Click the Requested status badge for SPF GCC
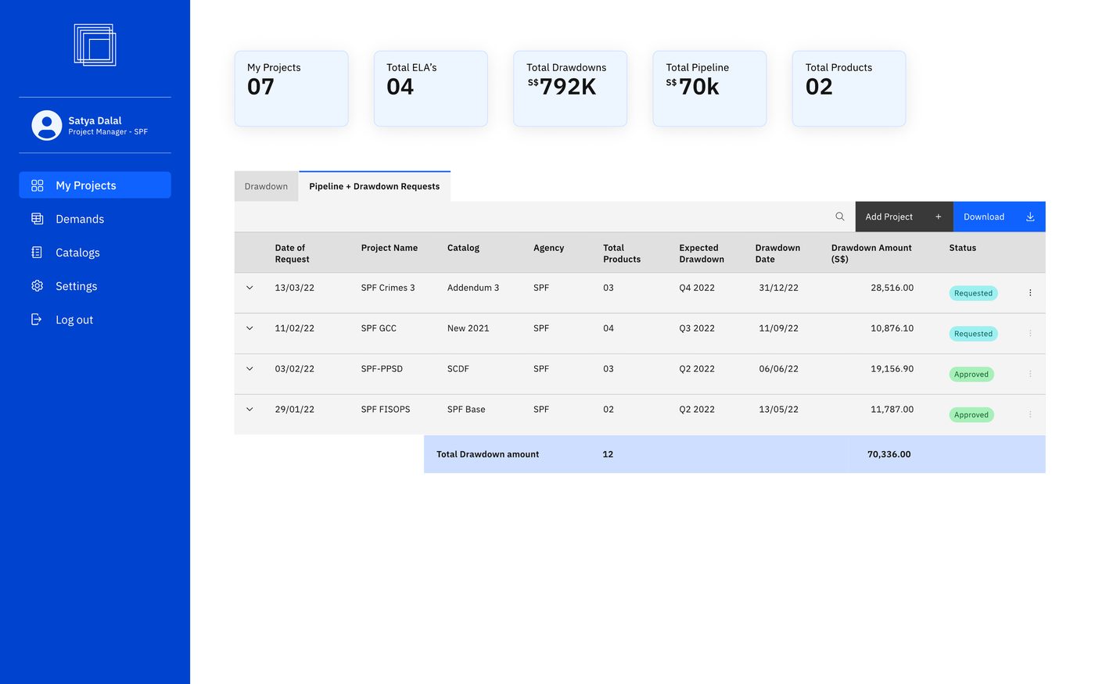This screenshot has height=684, width=1095. 973,334
